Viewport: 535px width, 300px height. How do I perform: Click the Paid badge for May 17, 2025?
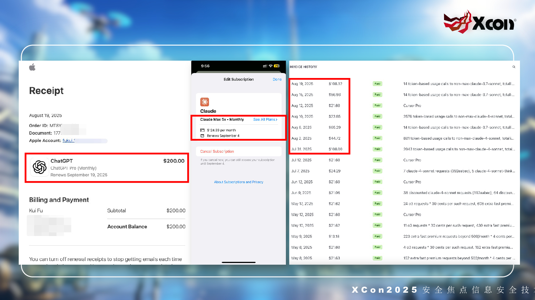(378, 204)
